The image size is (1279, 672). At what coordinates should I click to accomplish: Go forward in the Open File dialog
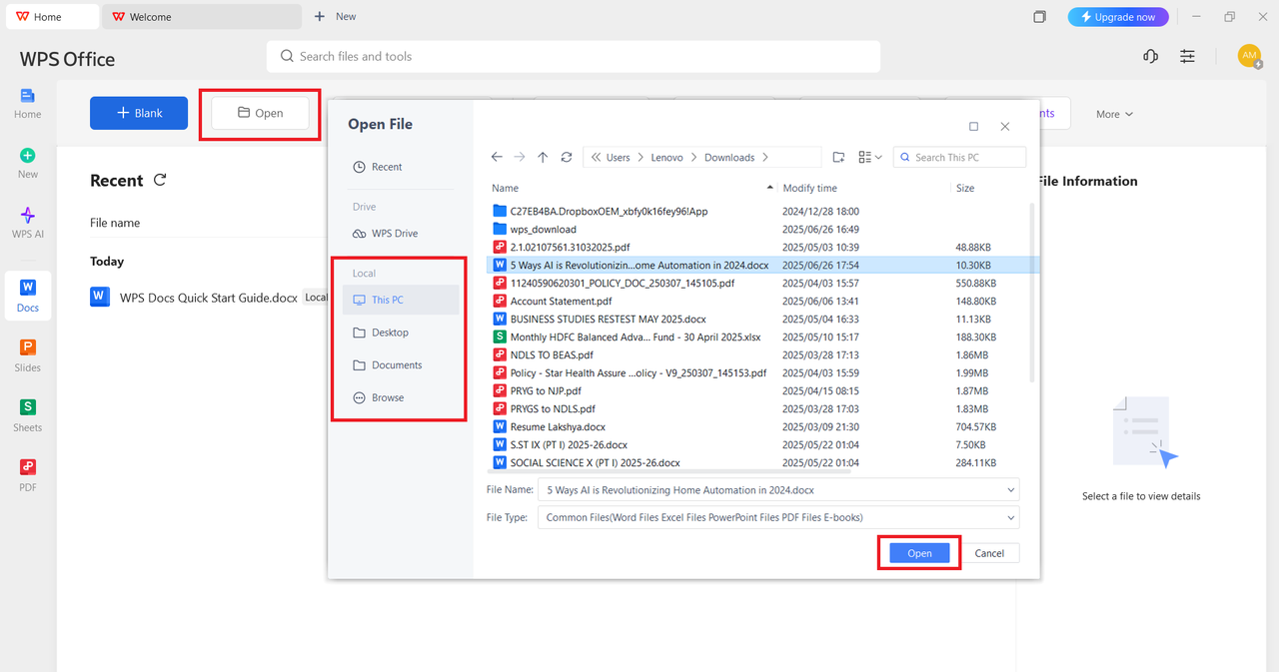click(x=520, y=157)
